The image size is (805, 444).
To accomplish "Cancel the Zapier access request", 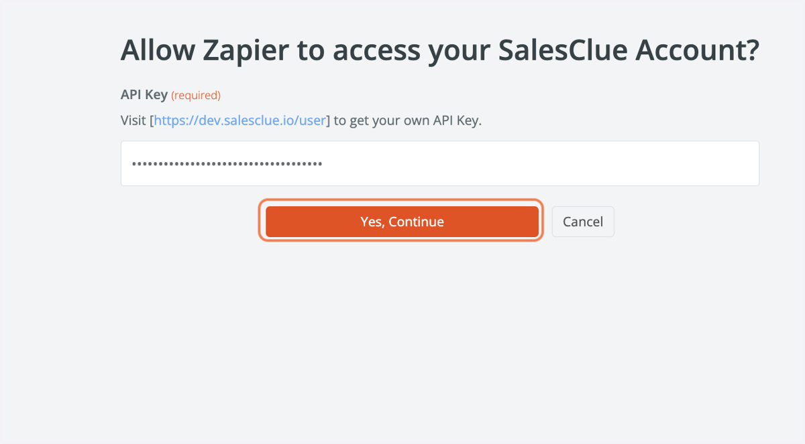I will 583,222.
